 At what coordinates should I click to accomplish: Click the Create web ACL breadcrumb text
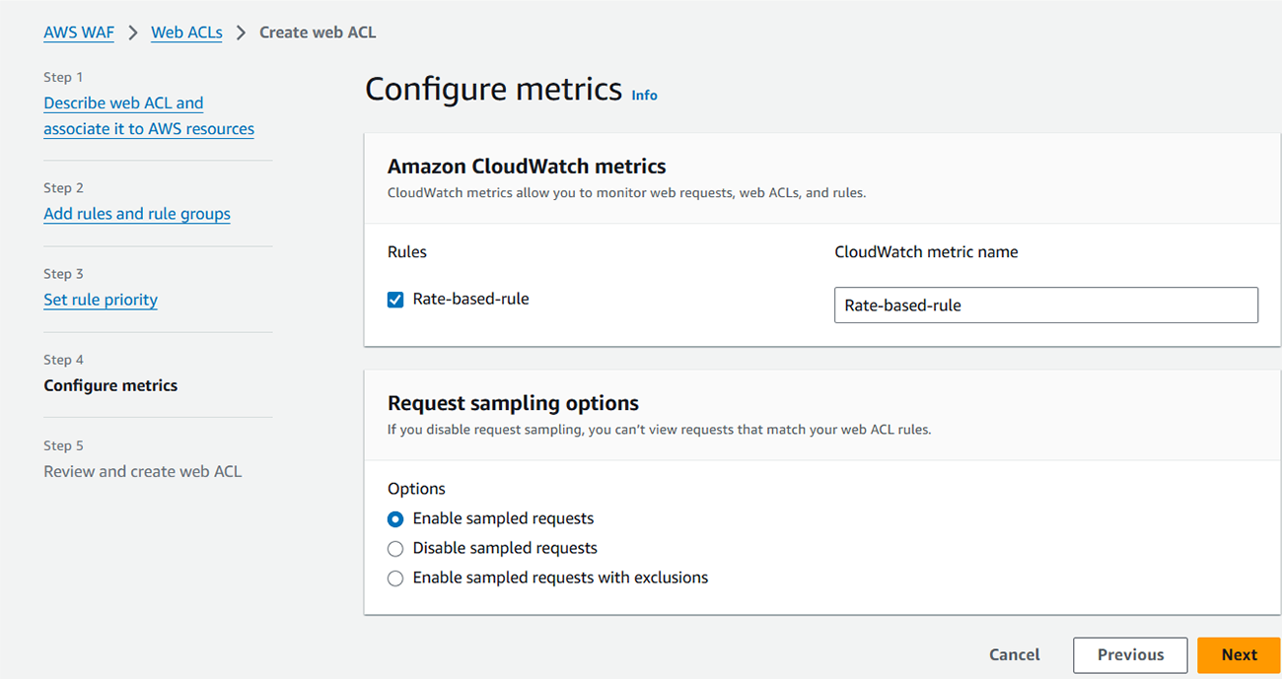(318, 33)
